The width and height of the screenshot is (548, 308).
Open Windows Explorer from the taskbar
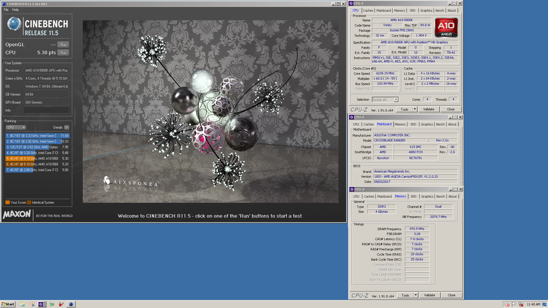pos(23,304)
